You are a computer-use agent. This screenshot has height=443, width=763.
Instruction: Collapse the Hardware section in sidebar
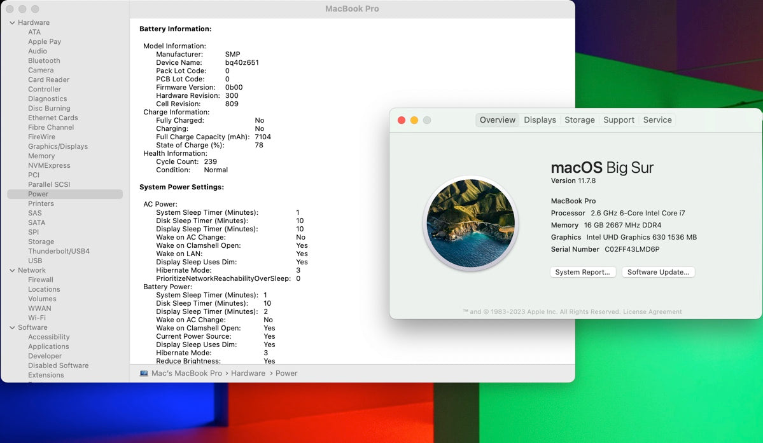click(12, 23)
